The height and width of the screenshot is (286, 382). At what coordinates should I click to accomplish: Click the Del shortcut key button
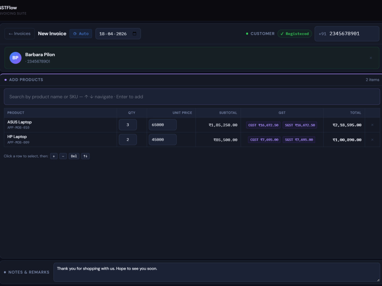pyautogui.click(x=74, y=156)
